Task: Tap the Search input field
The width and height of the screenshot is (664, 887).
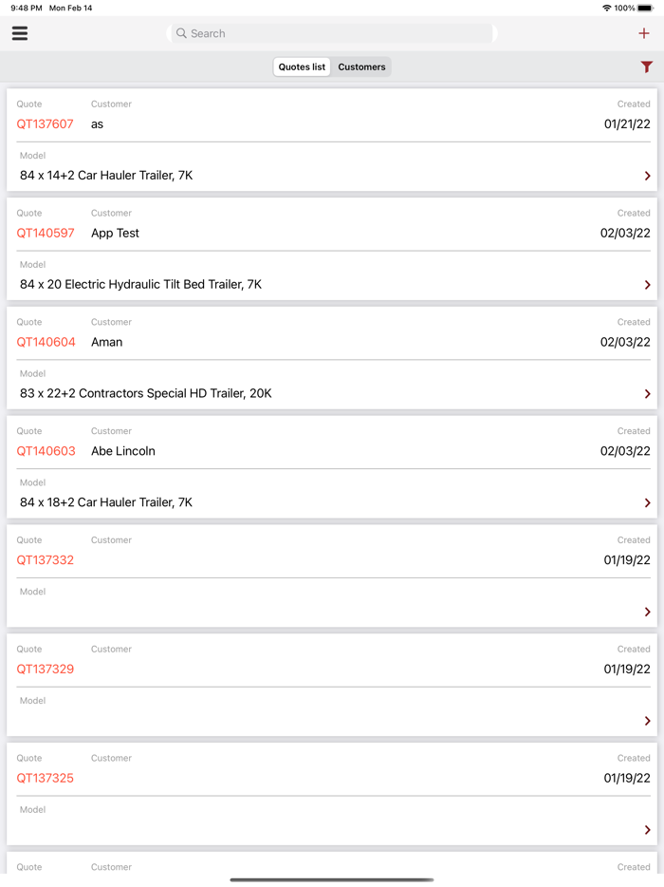Action: click(332, 32)
